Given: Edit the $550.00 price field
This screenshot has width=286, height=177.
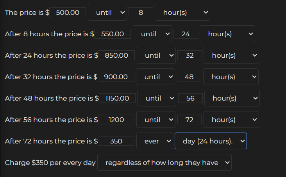Looking at the screenshot, I should [113, 34].
